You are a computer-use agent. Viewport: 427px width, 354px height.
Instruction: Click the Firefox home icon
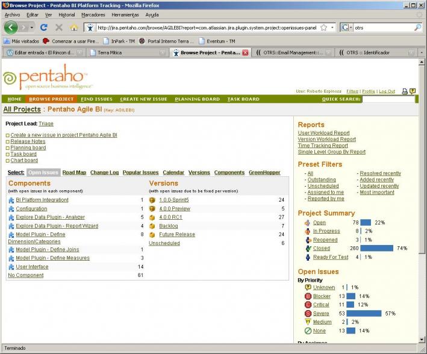(73, 28)
